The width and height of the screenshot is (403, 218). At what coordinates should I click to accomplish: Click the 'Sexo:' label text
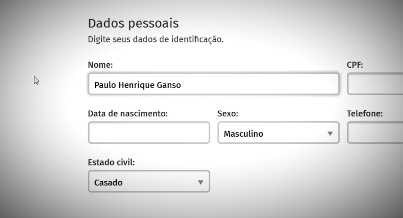click(x=228, y=113)
